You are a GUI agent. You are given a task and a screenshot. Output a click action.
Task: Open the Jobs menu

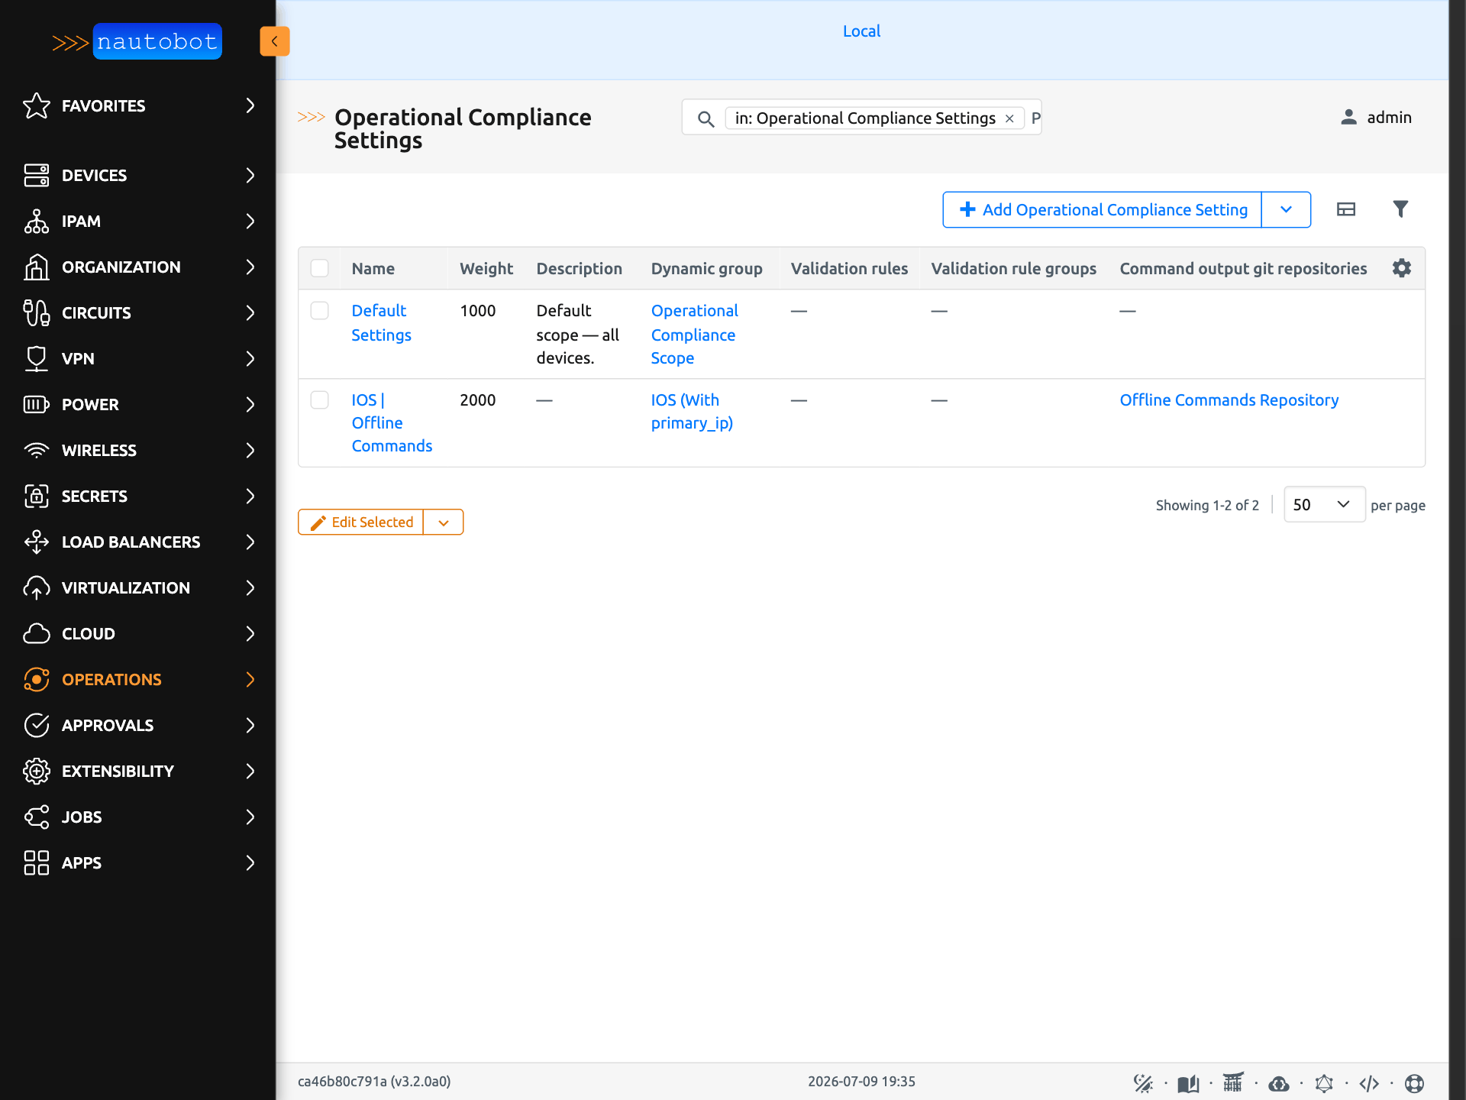click(137, 817)
